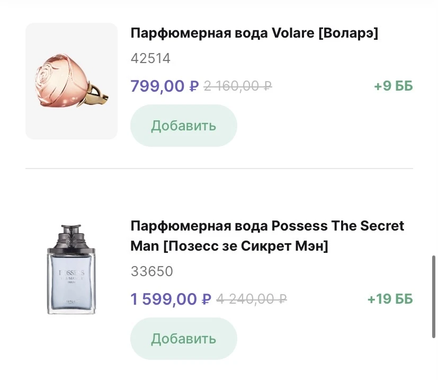The width and height of the screenshot is (438, 380).
Task: Click the struck-through ruble sign after 4 240,00
Action: click(282, 299)
